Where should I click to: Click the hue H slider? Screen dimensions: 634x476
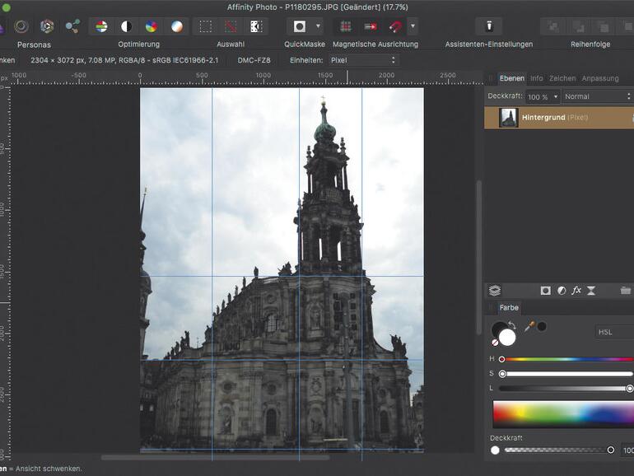coord(566,359)
